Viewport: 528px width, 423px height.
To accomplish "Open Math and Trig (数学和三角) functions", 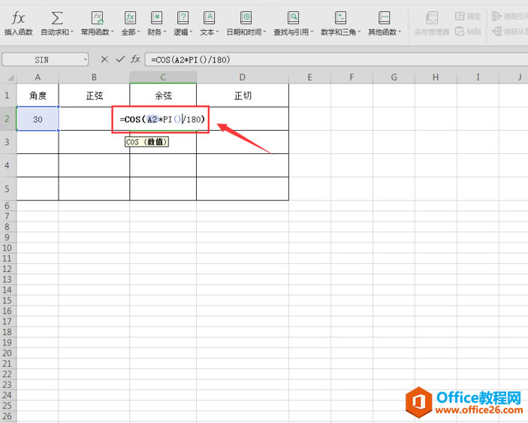I will click(x=340, y=23).
